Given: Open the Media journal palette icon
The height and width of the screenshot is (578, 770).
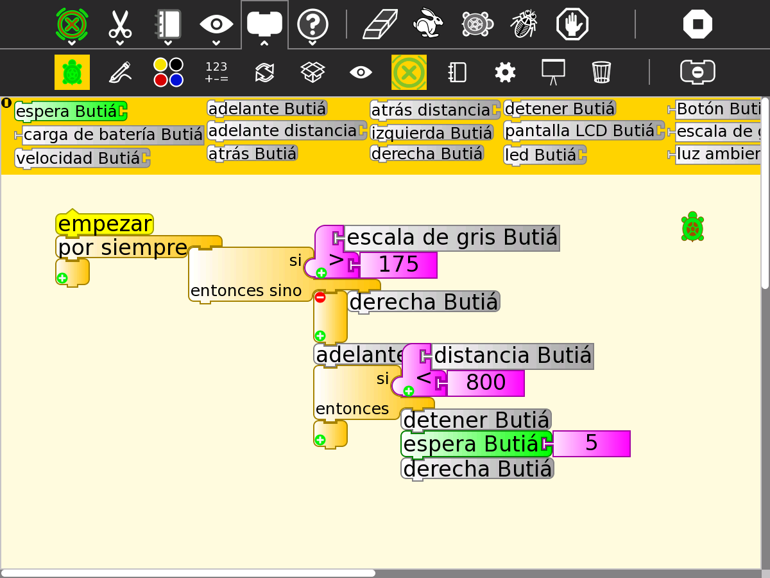Looking at the screenshot, I should pos(457,72).
